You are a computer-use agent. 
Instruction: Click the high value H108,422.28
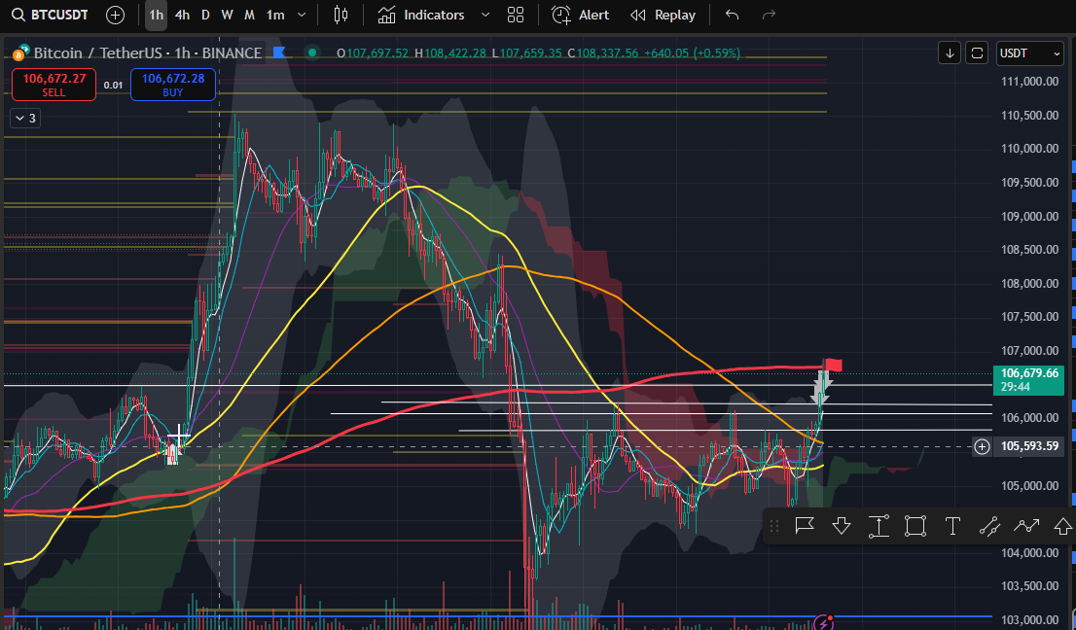click(x=450, y=52)
